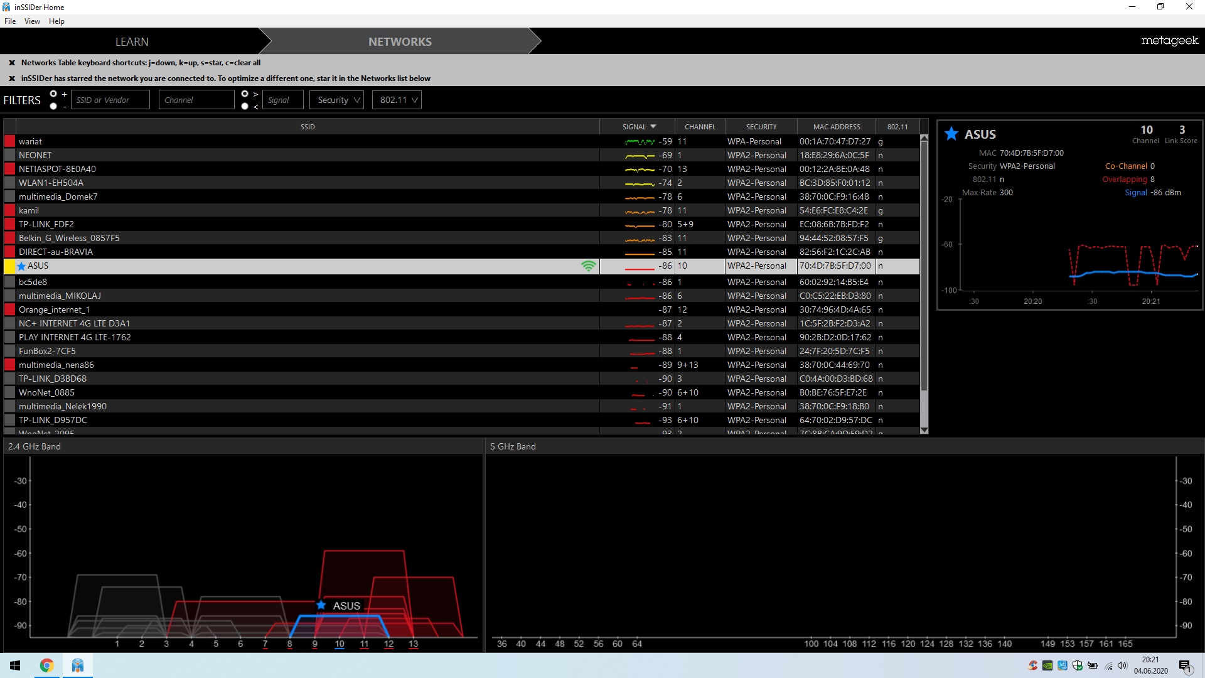Open Windows Security tray icon
The image size is (1205, 678).
coord(1078,665)
